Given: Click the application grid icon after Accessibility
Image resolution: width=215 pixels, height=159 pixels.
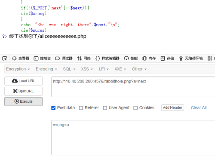Looking at the screenshot, I should (210, 58).
